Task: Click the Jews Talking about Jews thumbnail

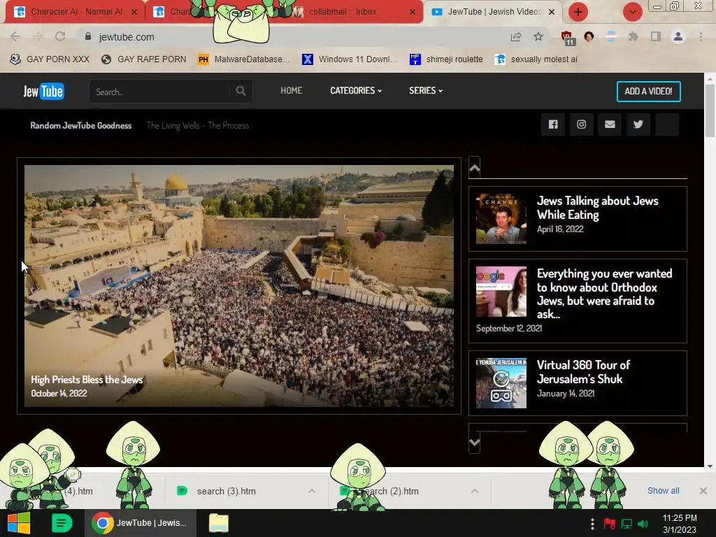Action: click(501, 219)
